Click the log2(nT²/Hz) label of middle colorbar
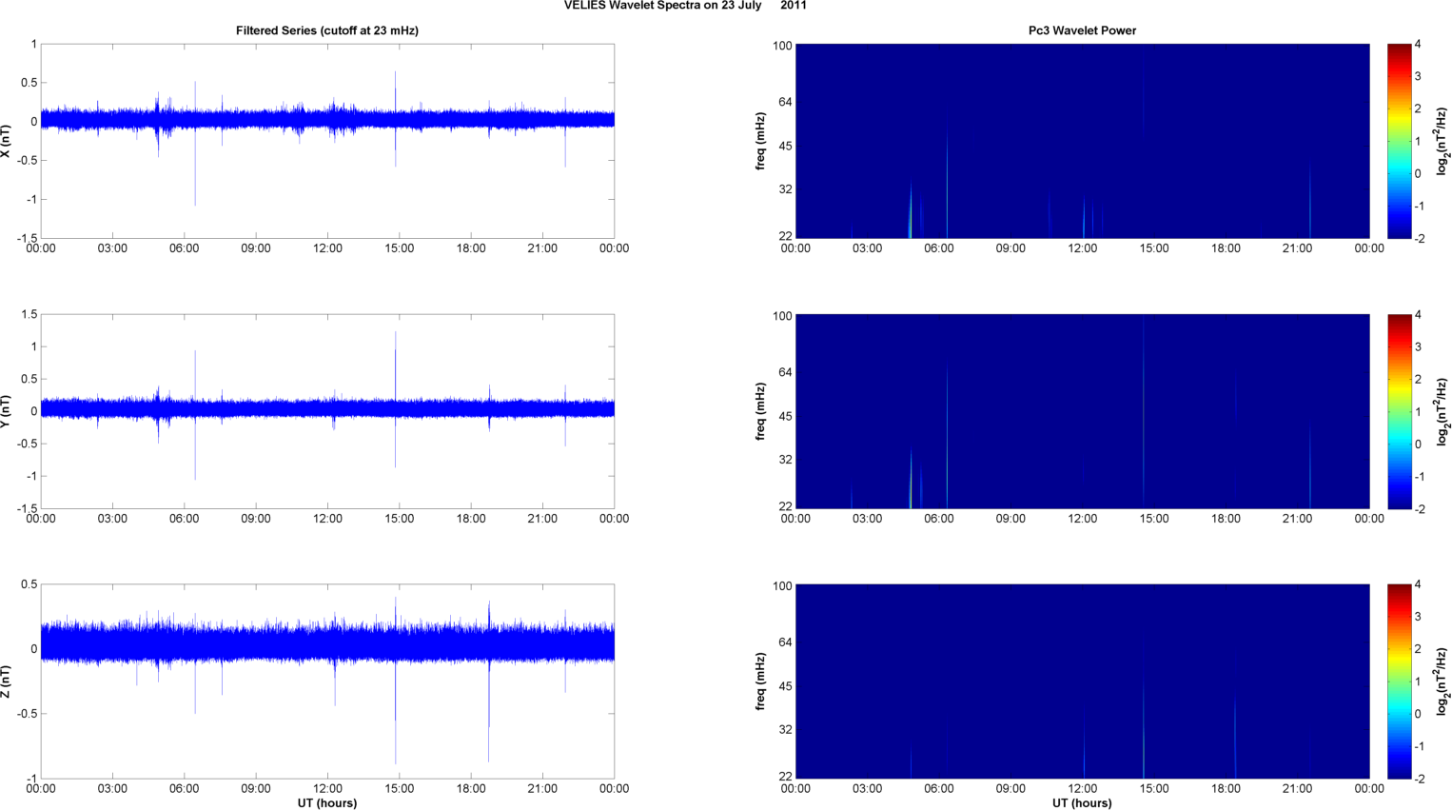Screen dimensions: 1452x810 [1442, 411]
